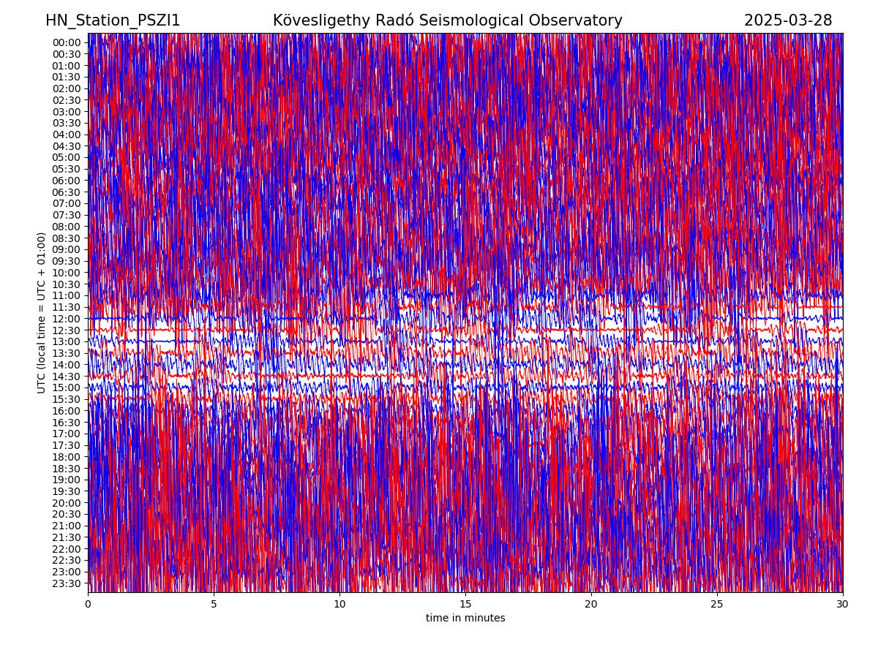Click the 2025-03-28 date label
The width and height of the screenshot is (878, 658).
(x=787, y=20)
